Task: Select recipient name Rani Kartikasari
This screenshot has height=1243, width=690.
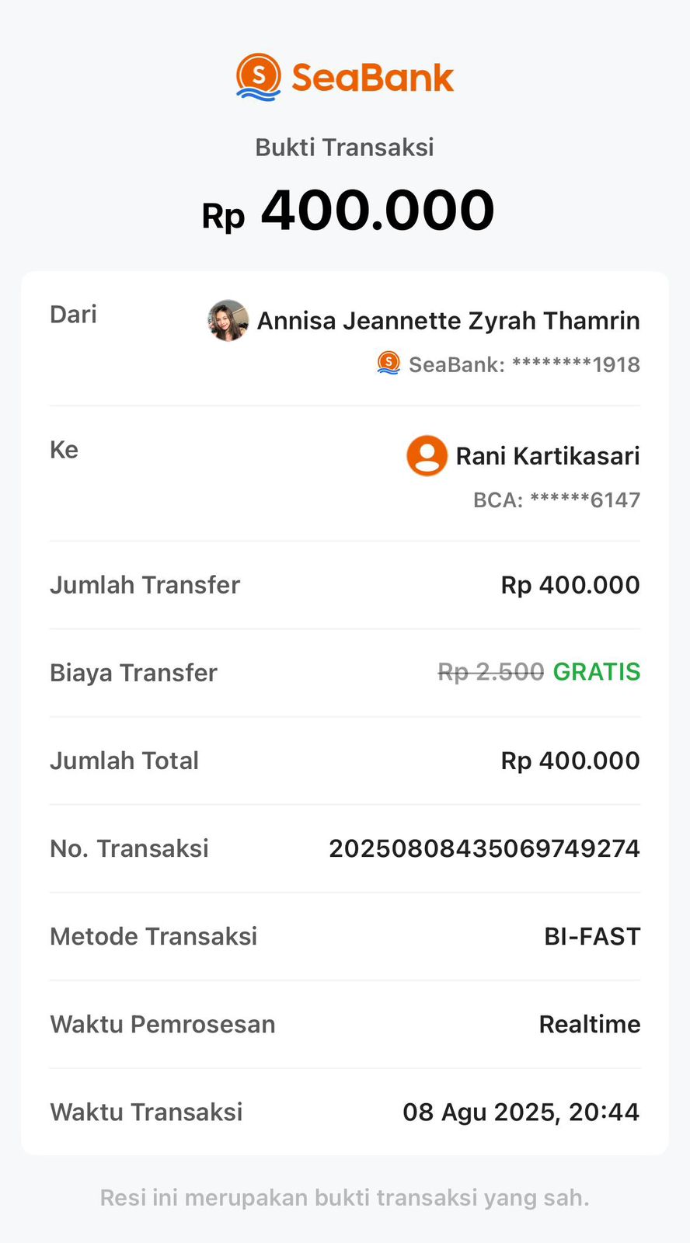Action: pos(547,455)
